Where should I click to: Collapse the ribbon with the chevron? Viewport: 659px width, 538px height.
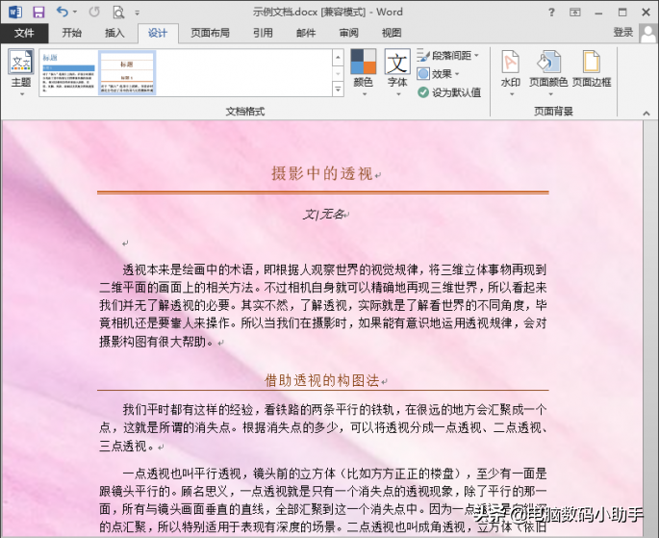(646, 113)
